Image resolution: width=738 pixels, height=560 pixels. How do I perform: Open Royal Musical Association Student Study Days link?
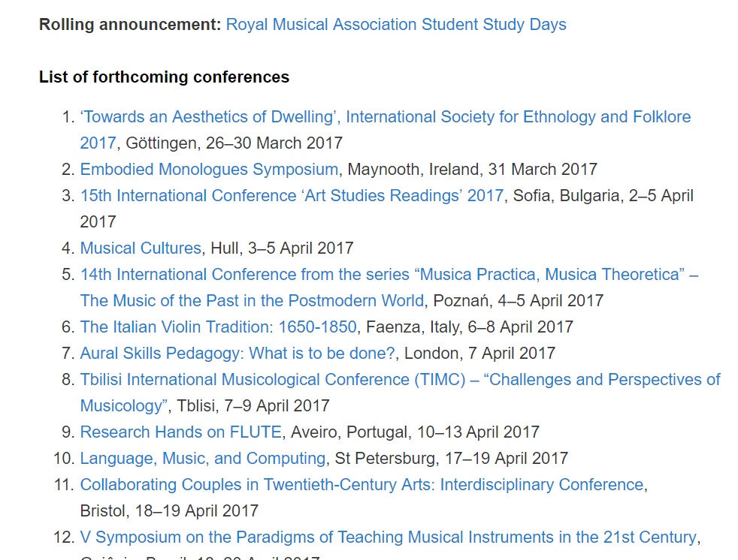pos(396,25)
